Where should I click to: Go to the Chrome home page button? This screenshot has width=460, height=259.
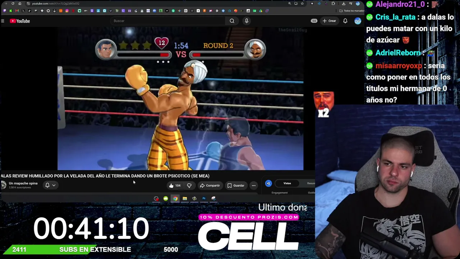pyautogui.click(x=20, y=4)
